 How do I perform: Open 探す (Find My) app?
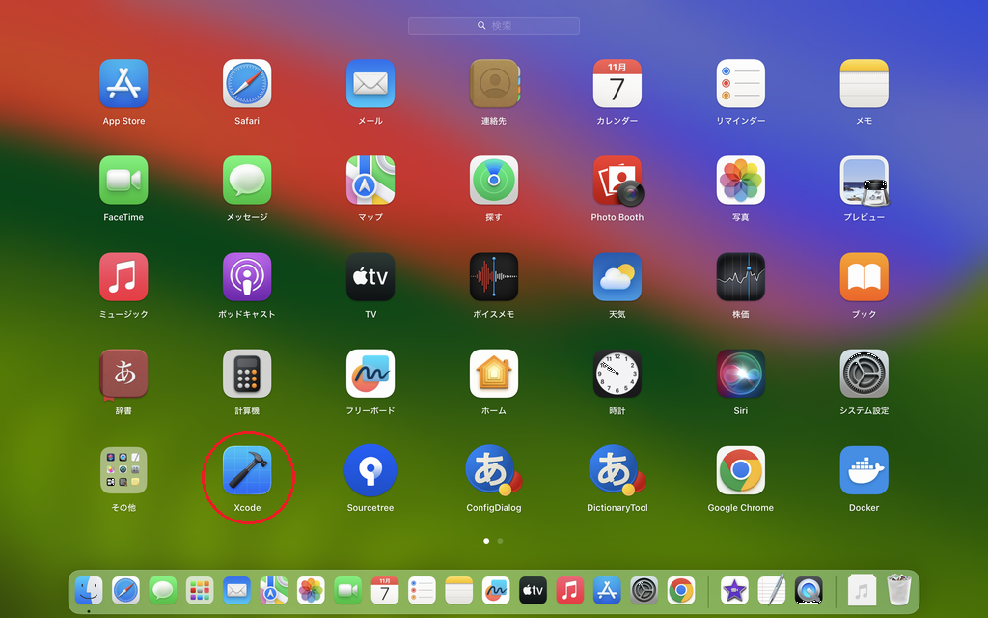[x=493, y=181]
